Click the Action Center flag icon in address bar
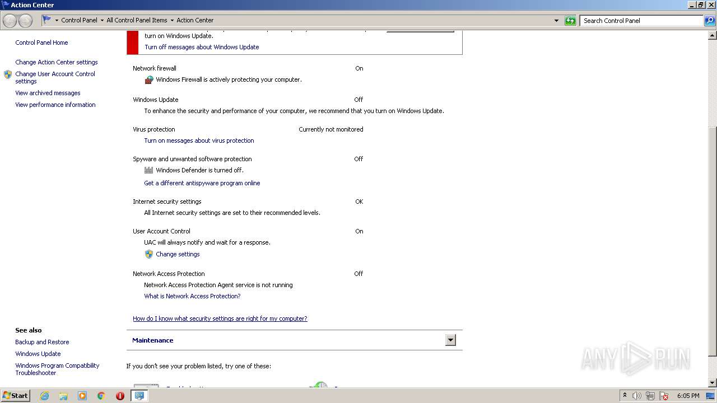Viewport: 717px width, 403px height. tap(47, 20)
